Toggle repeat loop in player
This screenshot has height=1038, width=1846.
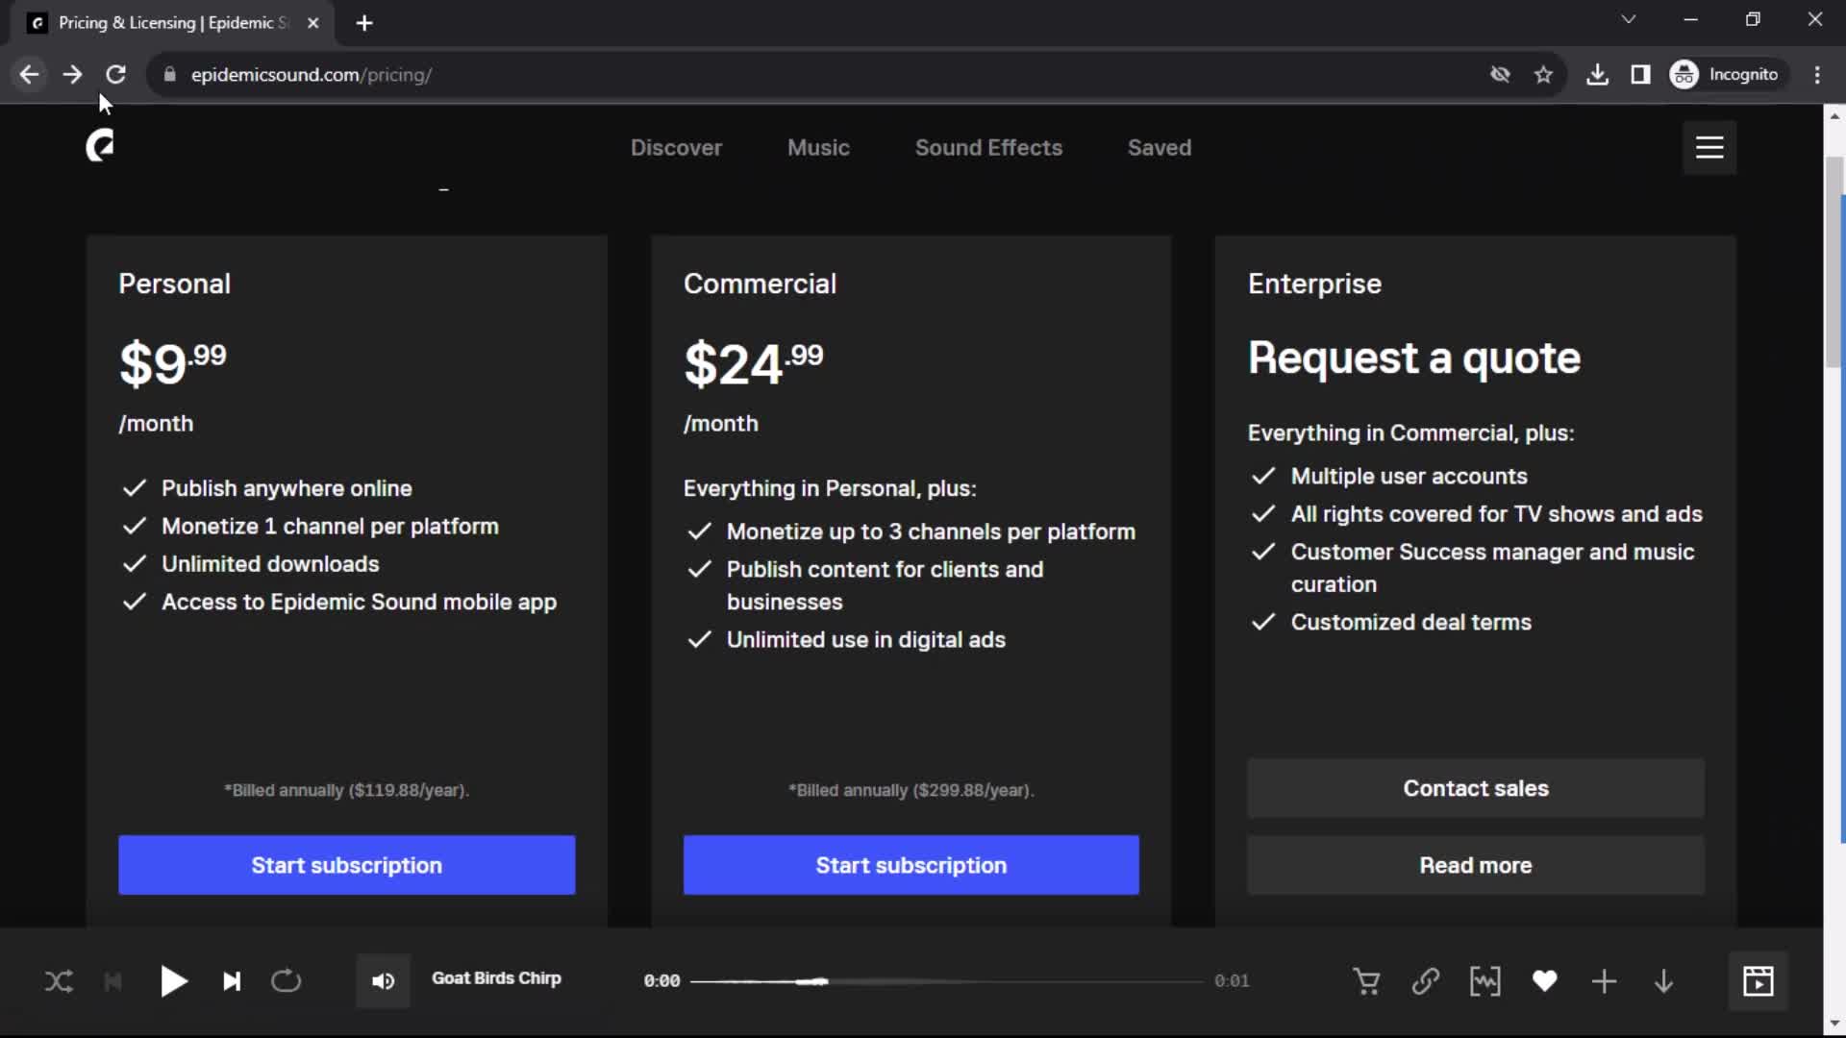coord(286,981)
